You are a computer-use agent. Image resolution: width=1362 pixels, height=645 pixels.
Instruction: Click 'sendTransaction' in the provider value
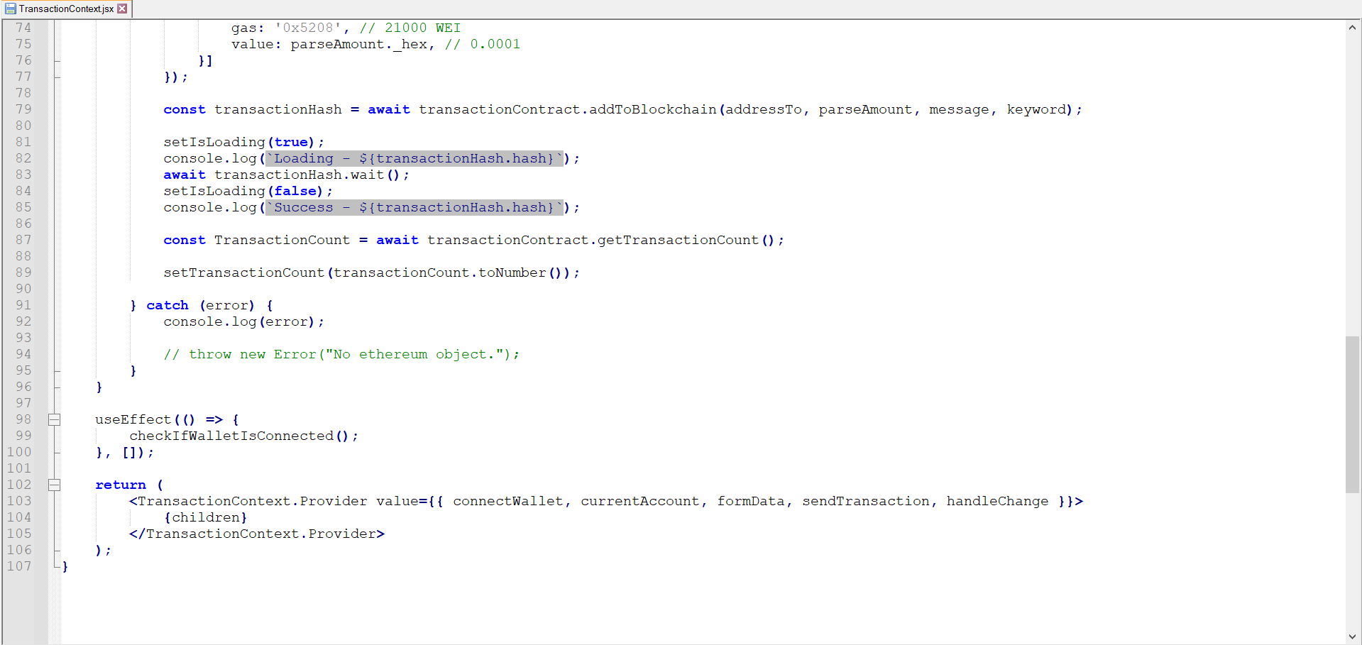(866, 501)
